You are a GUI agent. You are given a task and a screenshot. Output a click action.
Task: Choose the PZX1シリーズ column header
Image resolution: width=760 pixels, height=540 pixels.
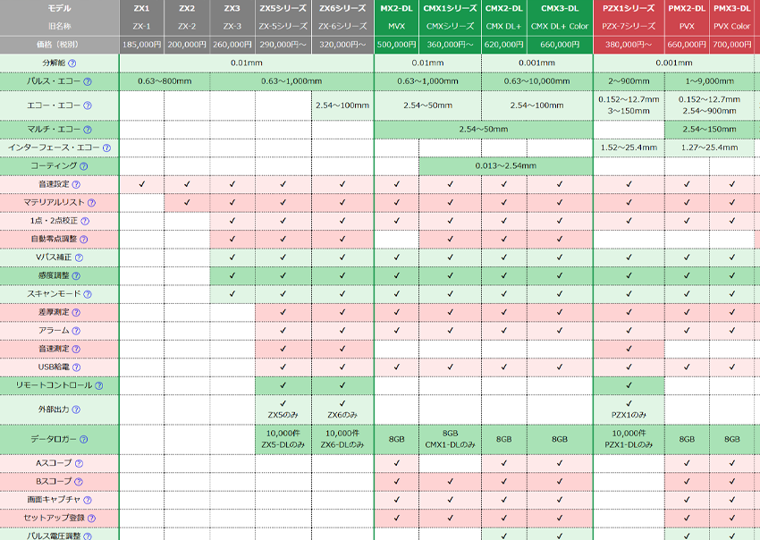click(x=629, y=8)
